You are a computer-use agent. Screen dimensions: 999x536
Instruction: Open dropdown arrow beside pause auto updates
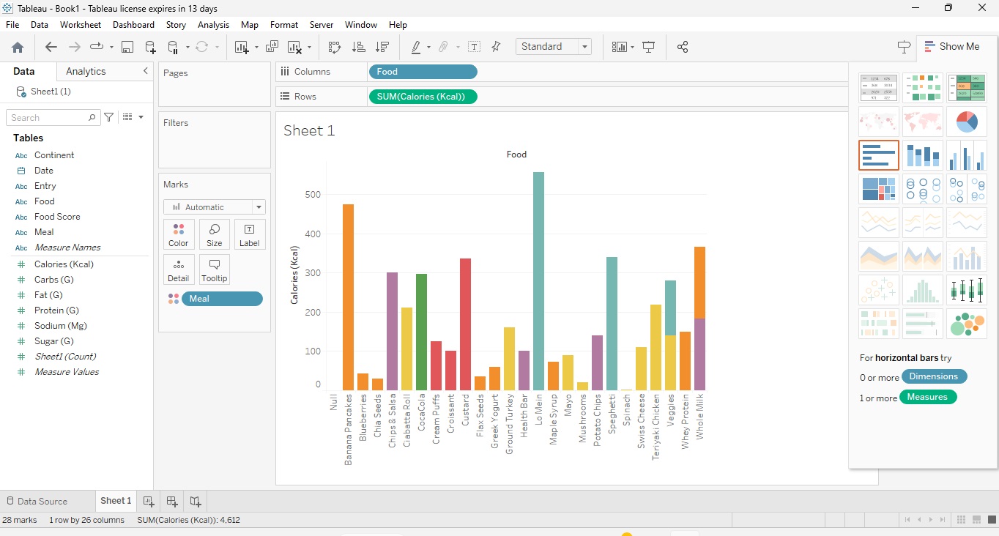click(x=187, y=48)
